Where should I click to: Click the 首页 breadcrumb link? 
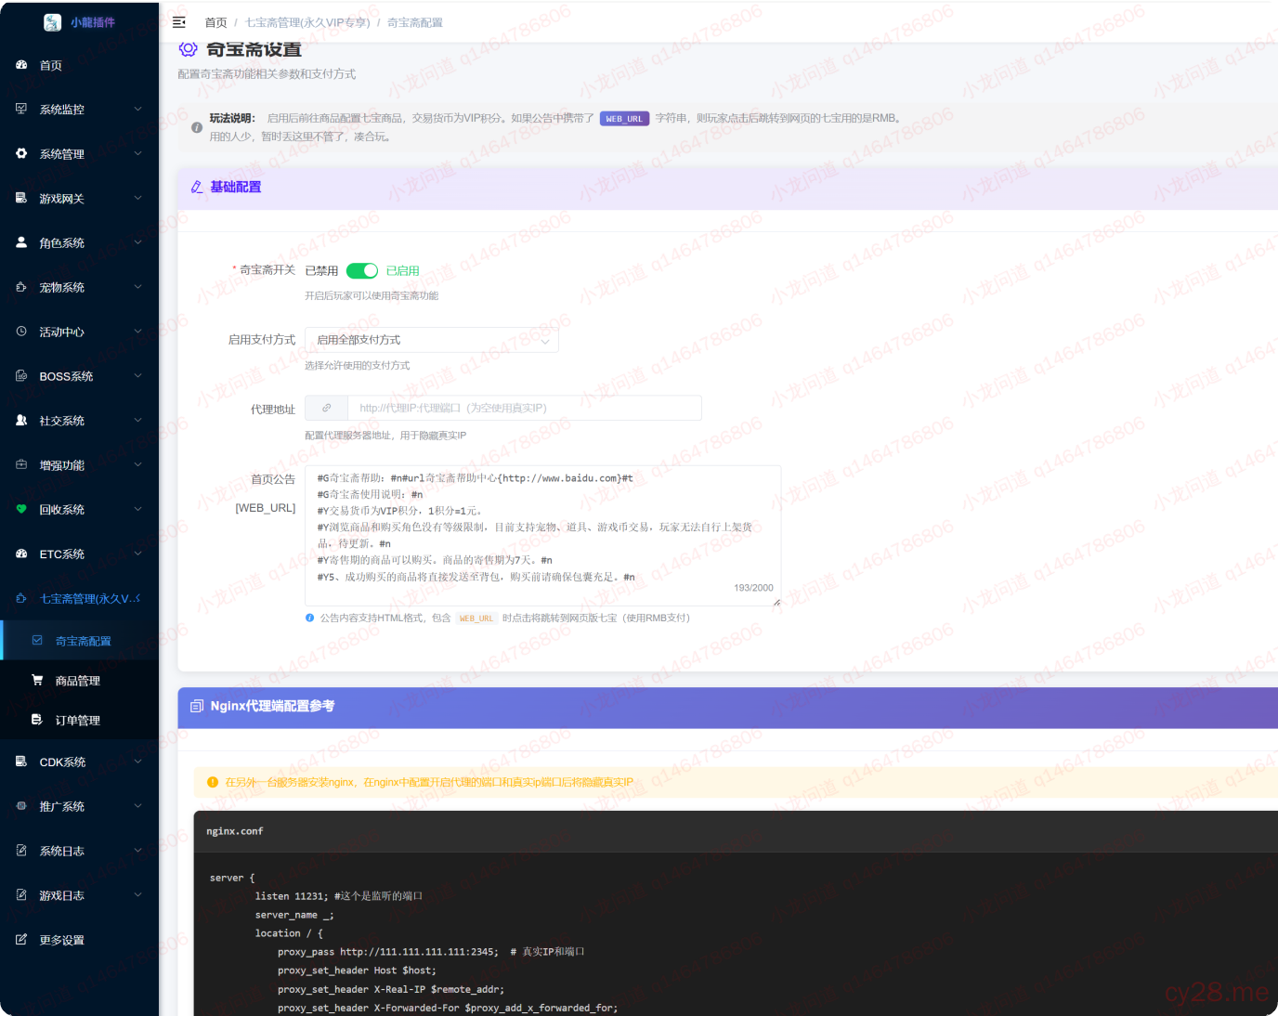pyautogui.click(x=215, y=22)
